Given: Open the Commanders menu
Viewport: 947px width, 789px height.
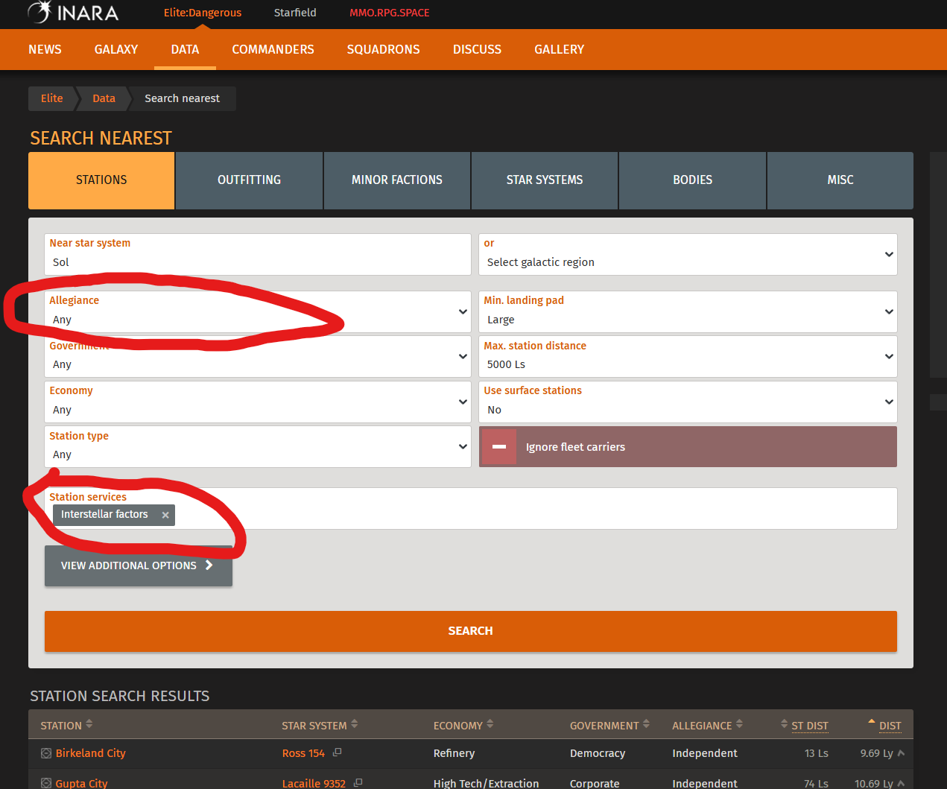Looking at the screenshot, I should point(273,49).
